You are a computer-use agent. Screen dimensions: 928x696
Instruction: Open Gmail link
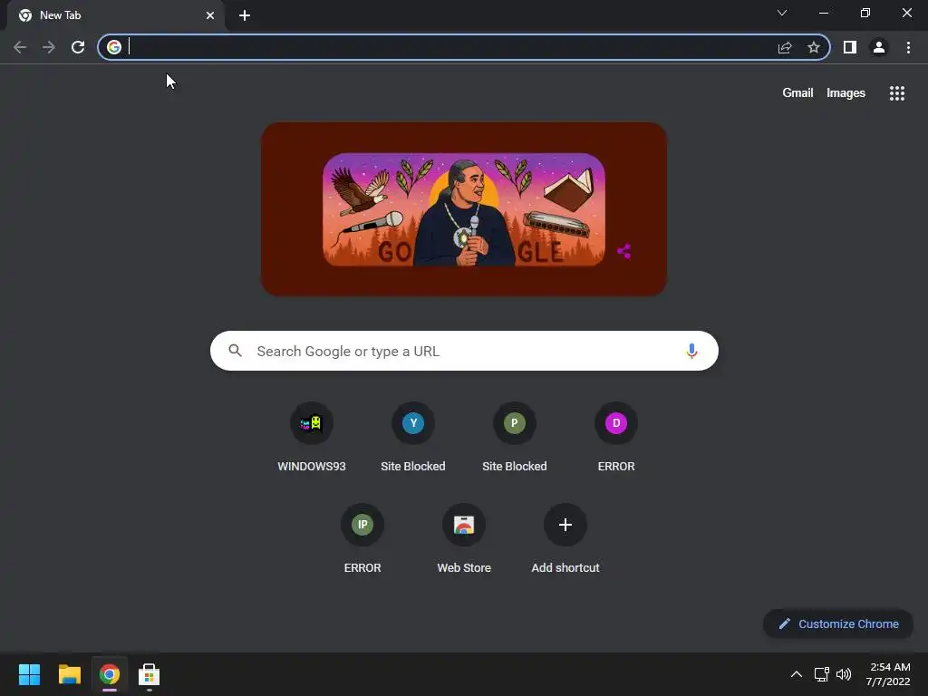[797, 93]
